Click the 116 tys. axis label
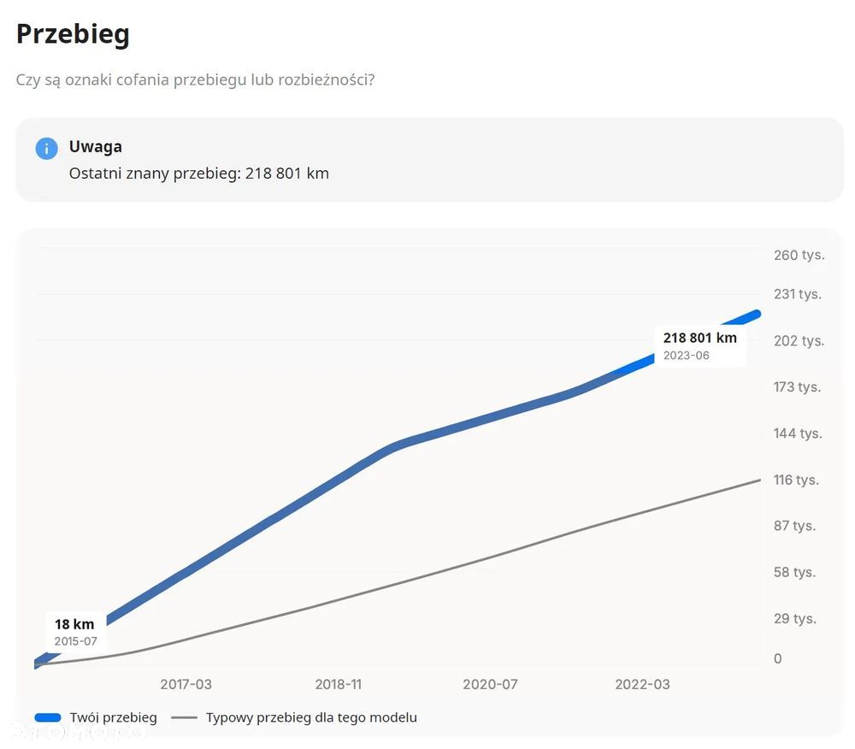Viewport: 855px width, 749px height. coord(796,480)
